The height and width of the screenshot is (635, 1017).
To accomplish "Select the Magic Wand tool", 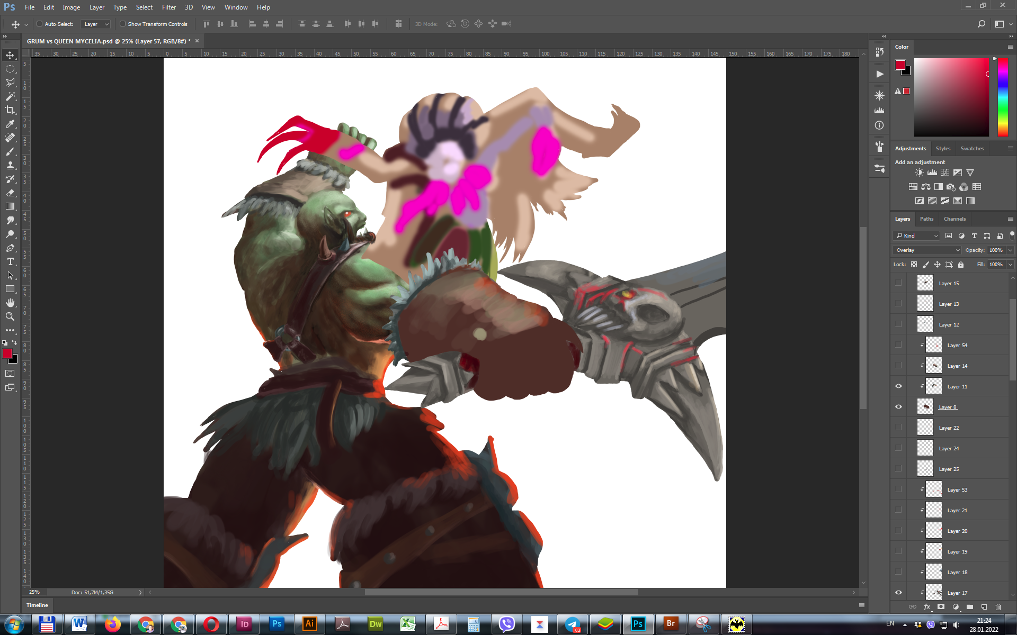I will pyautogui.click(x=10, y=96).
